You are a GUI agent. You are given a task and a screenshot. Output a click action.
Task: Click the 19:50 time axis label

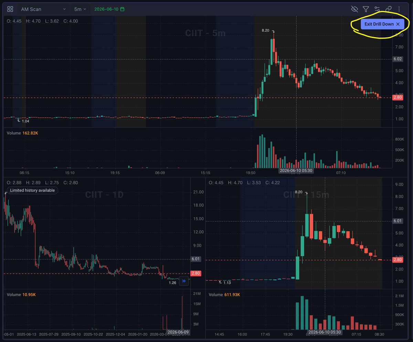pyautogui.click(x=251, y=173)
